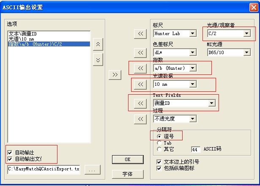This screenshot has height=186, width=260.
Task: Click the << button beside 光谱数据 dropdown
Action: (x=140, y=85)
